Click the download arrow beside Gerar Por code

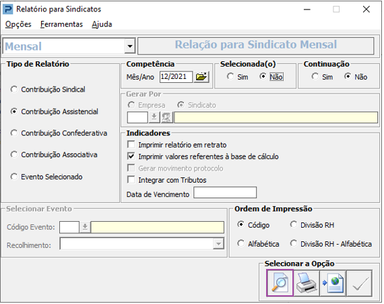point(154,117)
